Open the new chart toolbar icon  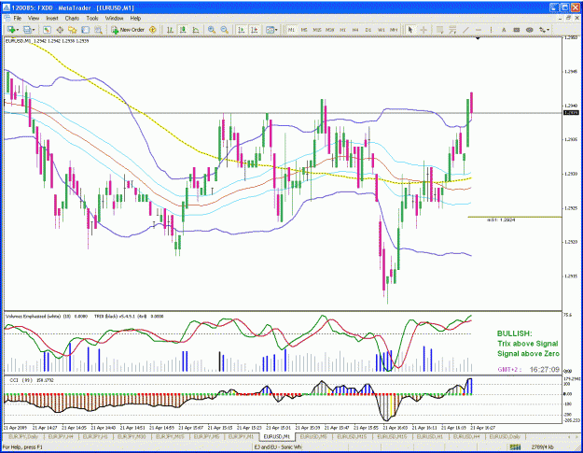click(x=10, y=30)
